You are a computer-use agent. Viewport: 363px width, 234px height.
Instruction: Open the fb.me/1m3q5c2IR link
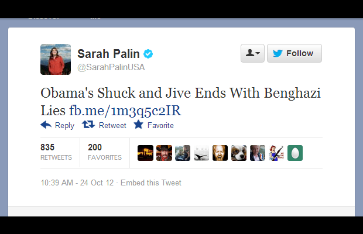pos(125,111)
